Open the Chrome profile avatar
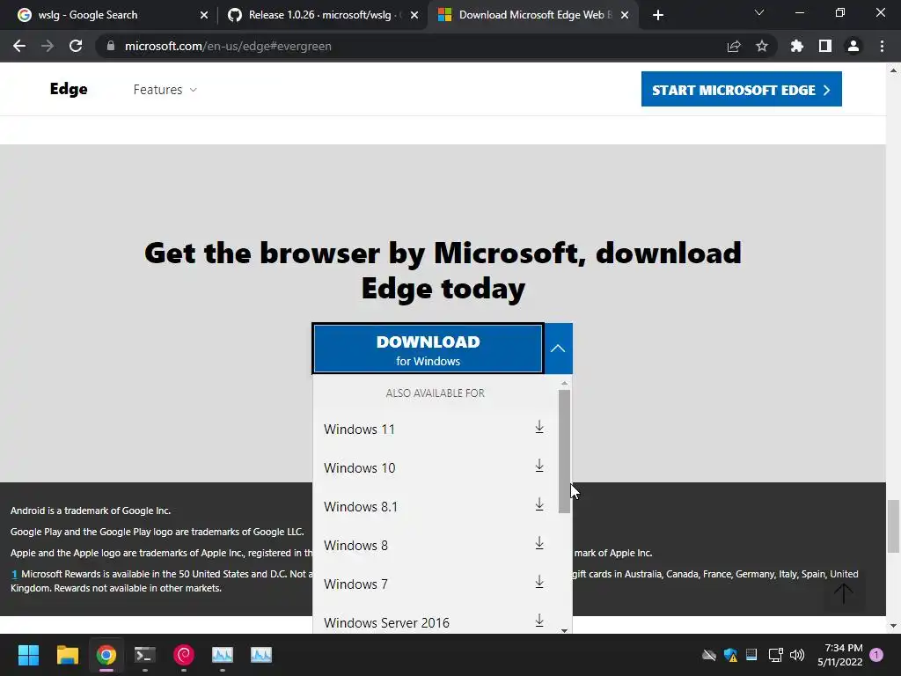 coord(853,46)
